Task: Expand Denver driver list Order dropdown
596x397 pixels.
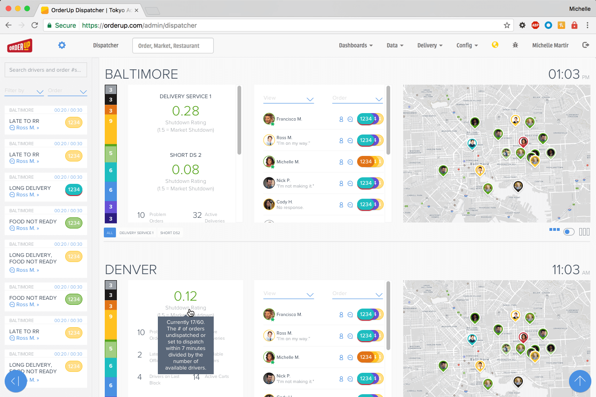Action: click(x=358, y=294)
